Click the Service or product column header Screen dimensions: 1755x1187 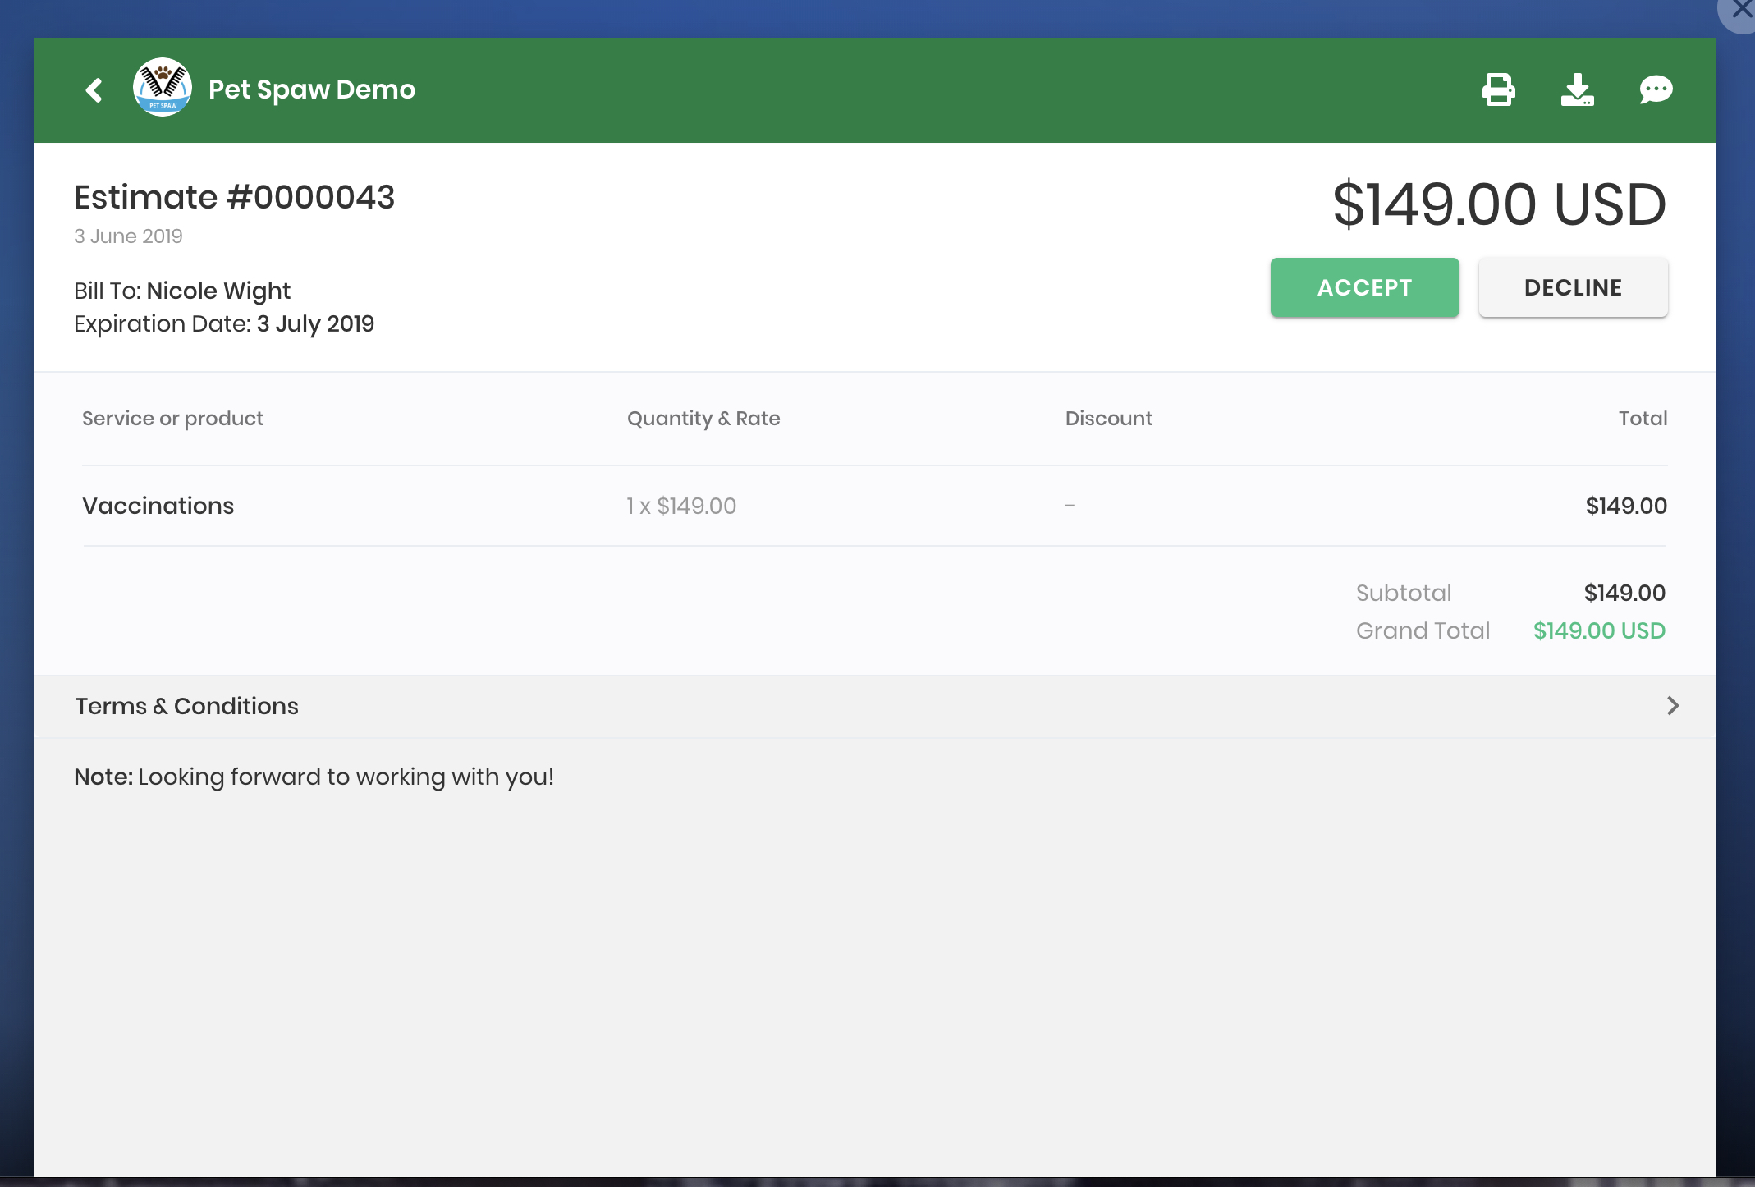coord(172,419)
